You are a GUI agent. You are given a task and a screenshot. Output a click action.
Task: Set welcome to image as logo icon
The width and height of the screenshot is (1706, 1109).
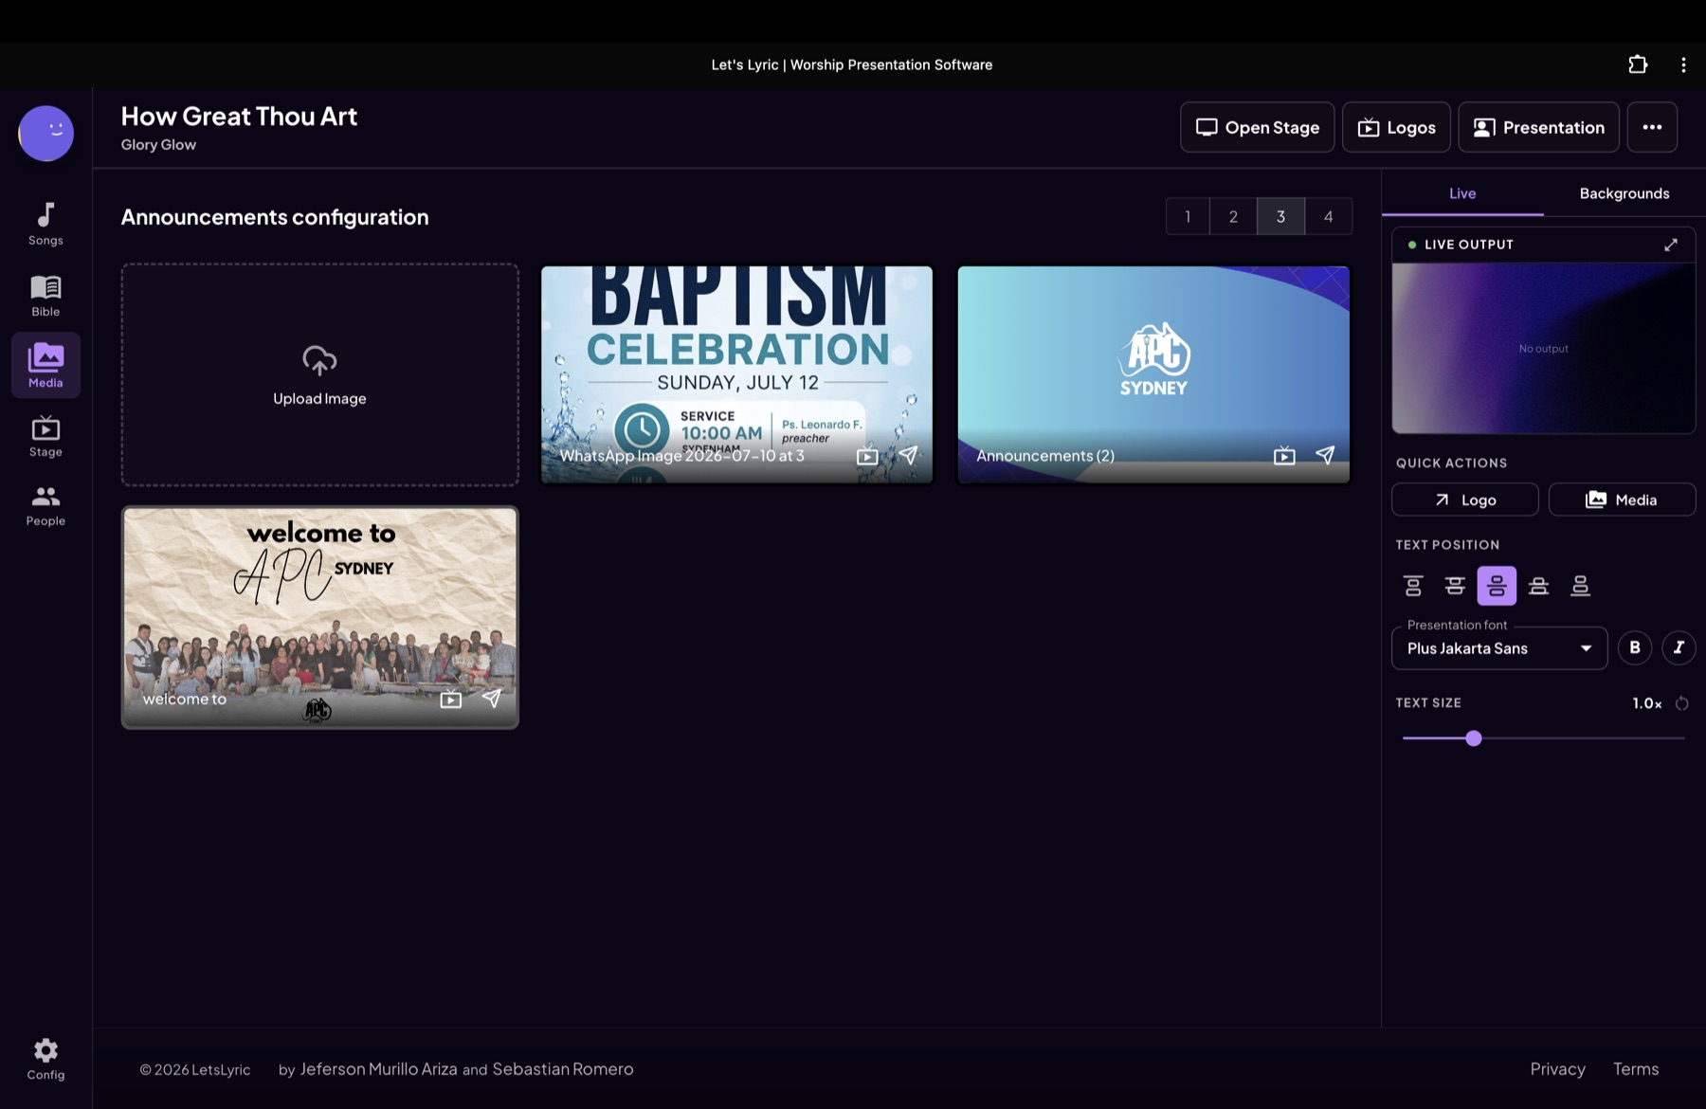pyautogui.click(x=451, y=699)
